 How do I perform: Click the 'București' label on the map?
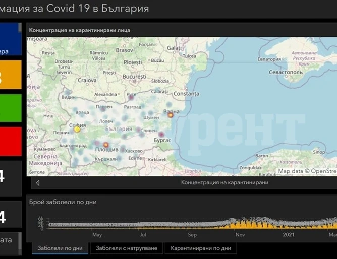(x=134, y=77)
